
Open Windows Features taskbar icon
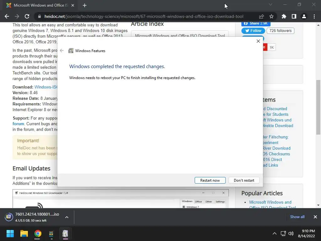(x=65, y=233)
